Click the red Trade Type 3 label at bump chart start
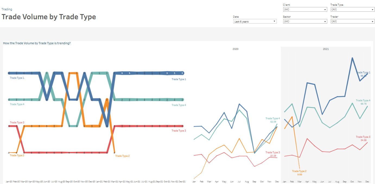 pos(17,123)
